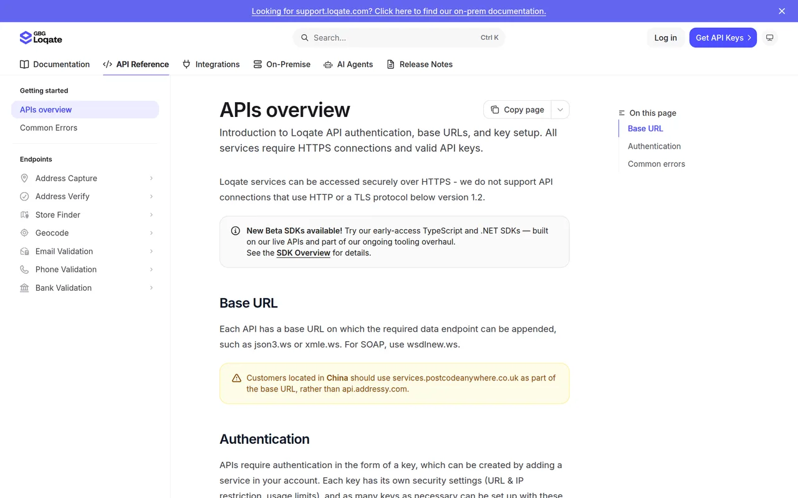Screen dimensions: 798x498
Task: Click the on-prem documentation banner link
Action: (399, 11)
